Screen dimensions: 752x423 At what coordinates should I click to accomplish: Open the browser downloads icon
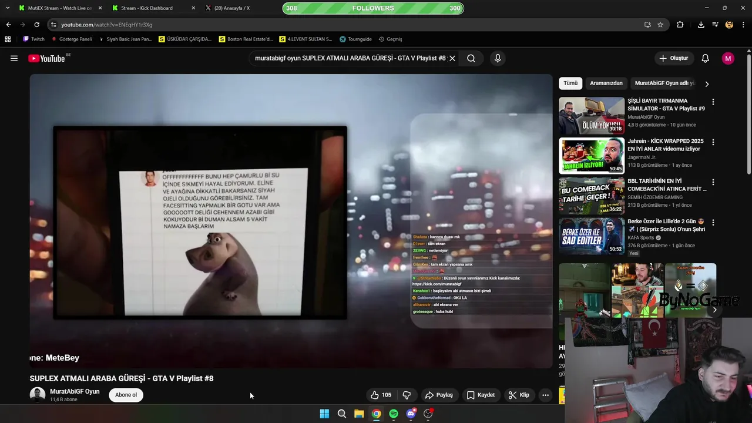point(701,25)
